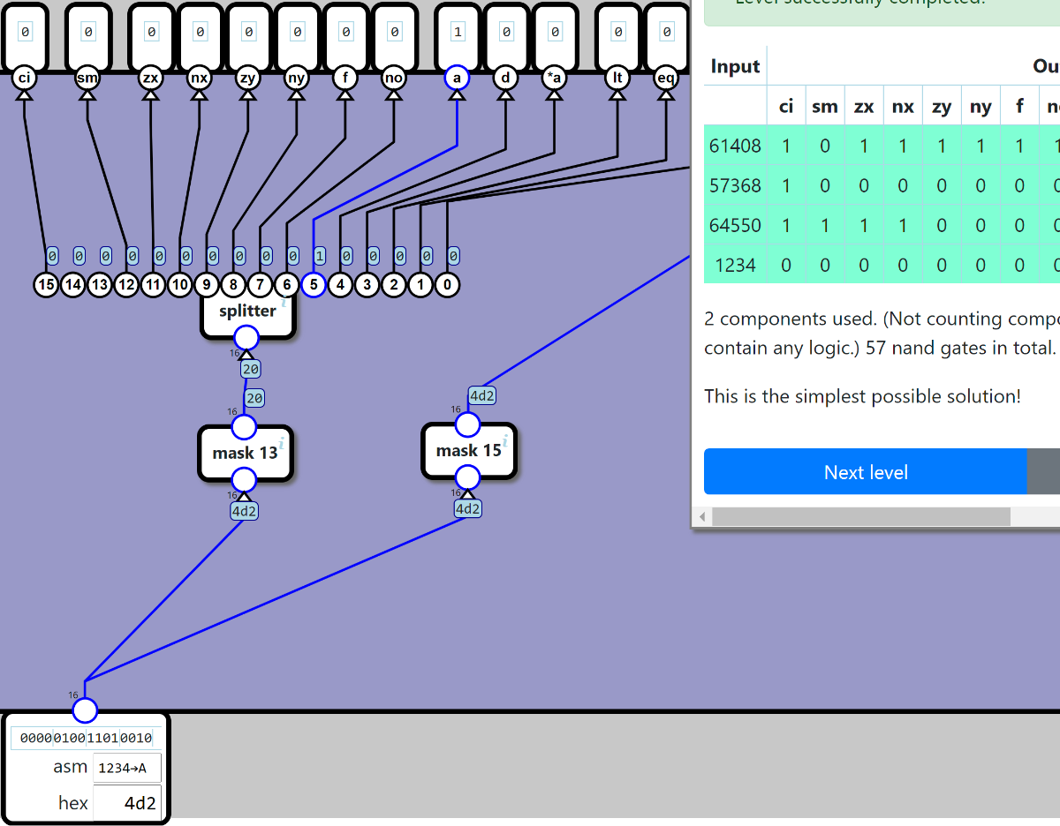Click the highlighted a output pin
The image size is (1060, 826).
click(x=457, y=79)
